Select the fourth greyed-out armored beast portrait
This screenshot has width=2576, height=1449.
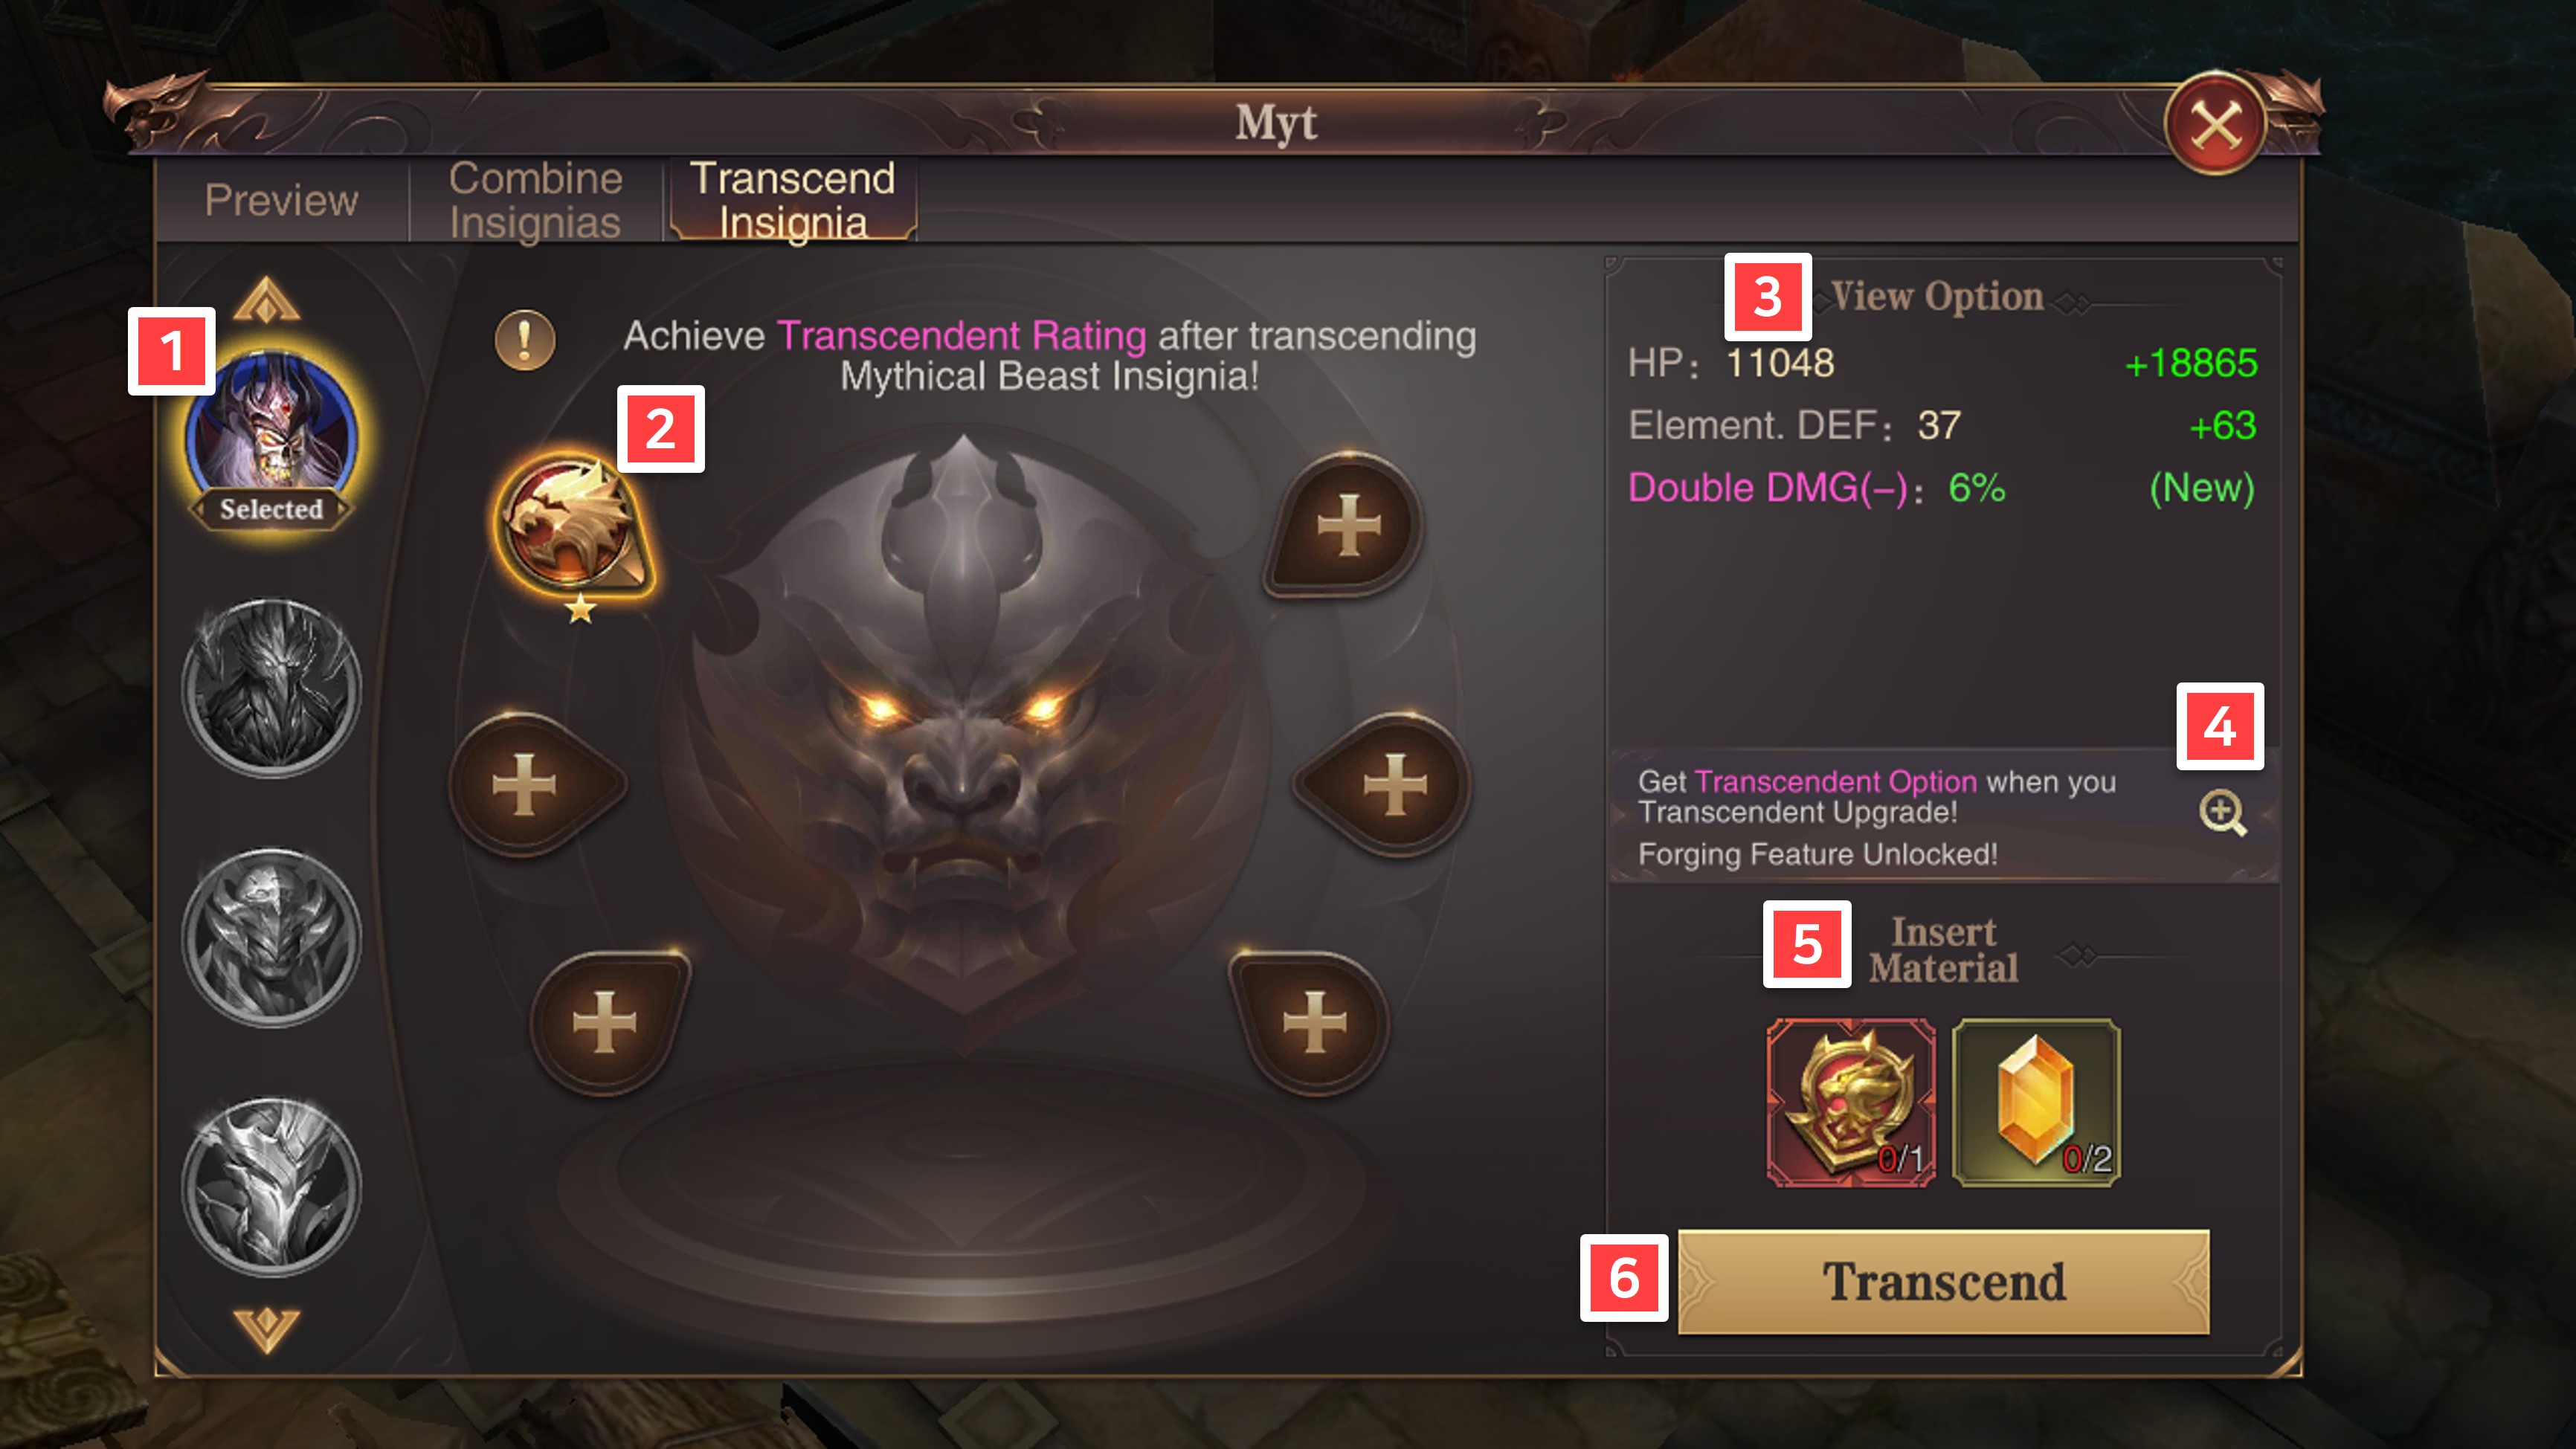coord(271,1188)
